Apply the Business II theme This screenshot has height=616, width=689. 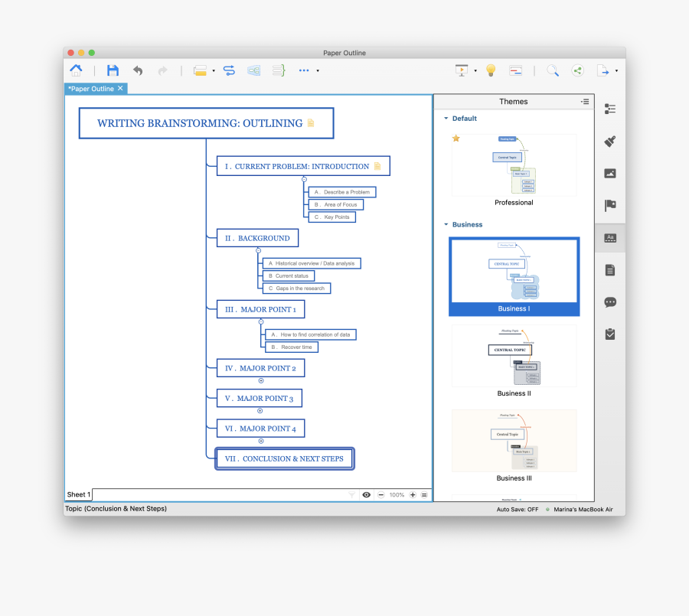pyautogui.click(x=514, y=357)
